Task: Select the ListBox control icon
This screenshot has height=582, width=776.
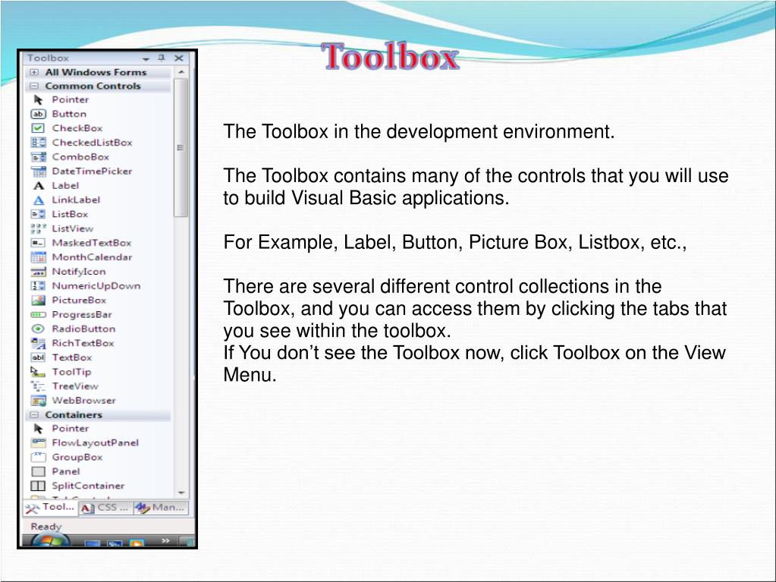Action: 38,214
